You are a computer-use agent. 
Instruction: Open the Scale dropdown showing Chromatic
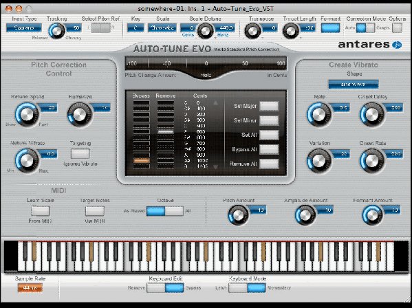click(162, 27)
